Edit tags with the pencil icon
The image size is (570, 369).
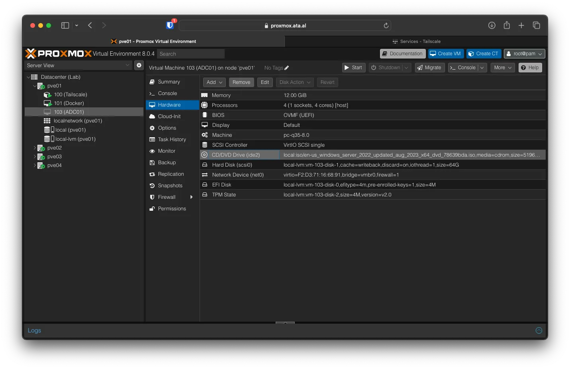click(287, 68)
